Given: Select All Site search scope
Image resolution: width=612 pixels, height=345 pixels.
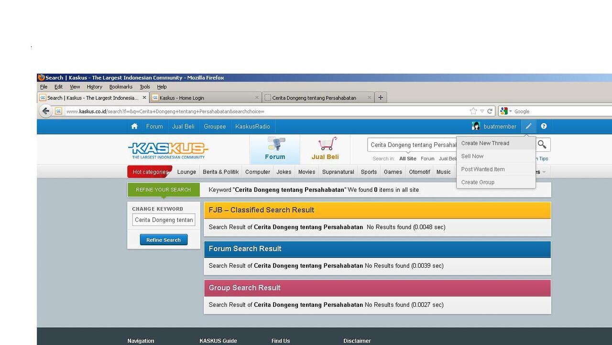Looking at the screenshot, I should pyautogui.click(x=408, y=158).
